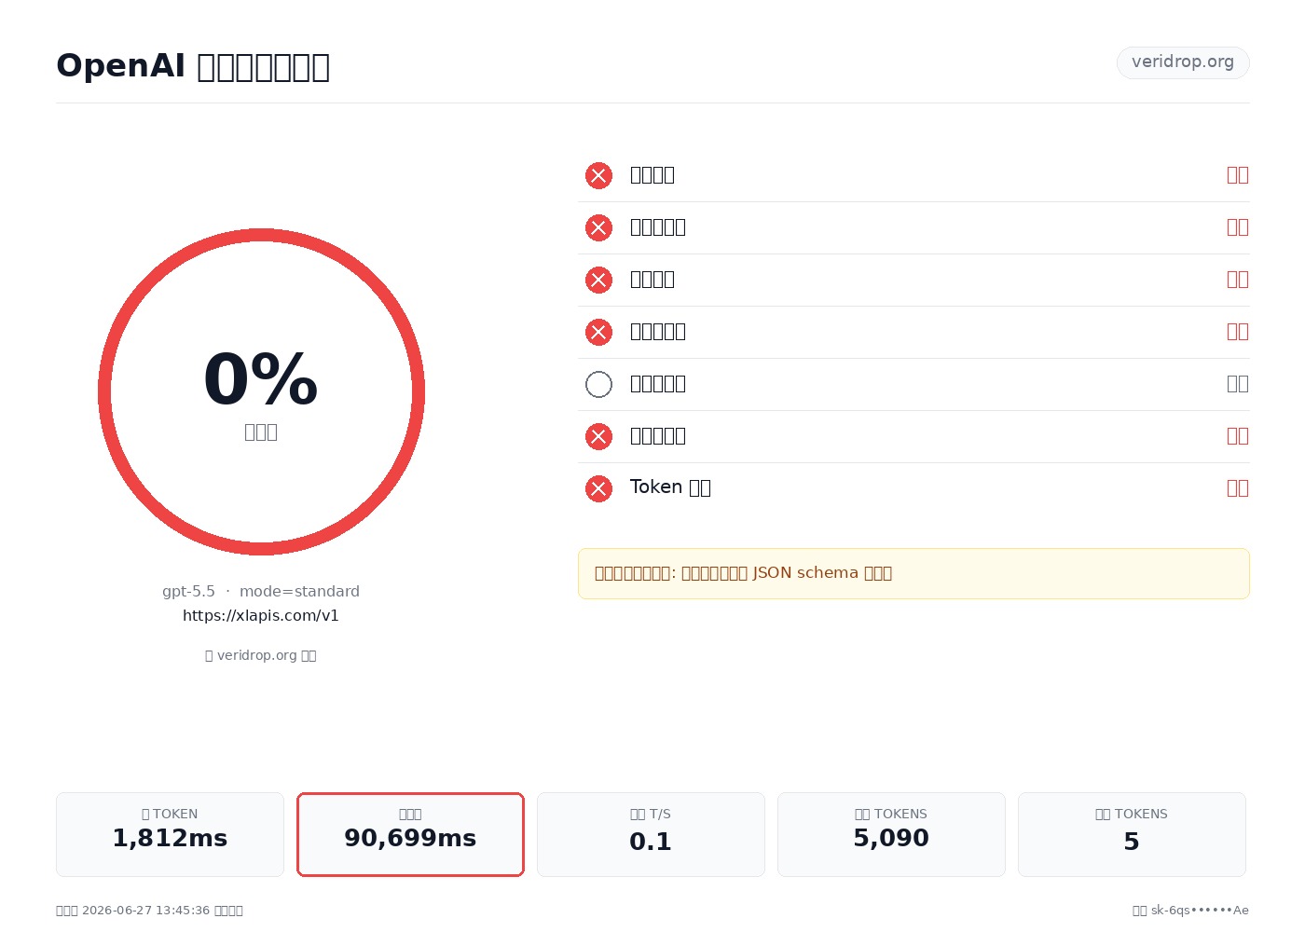The image size is (1305, 932).
Task: Click the red status label on the Token row
Action: (1238, 487)
